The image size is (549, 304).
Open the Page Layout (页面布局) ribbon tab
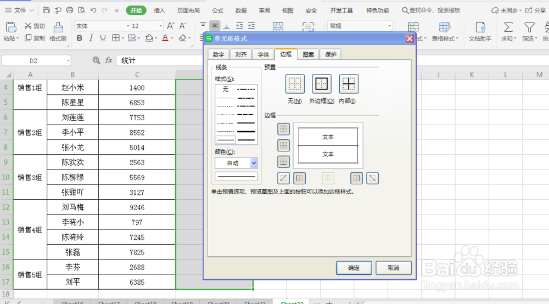tap(188, 10)
